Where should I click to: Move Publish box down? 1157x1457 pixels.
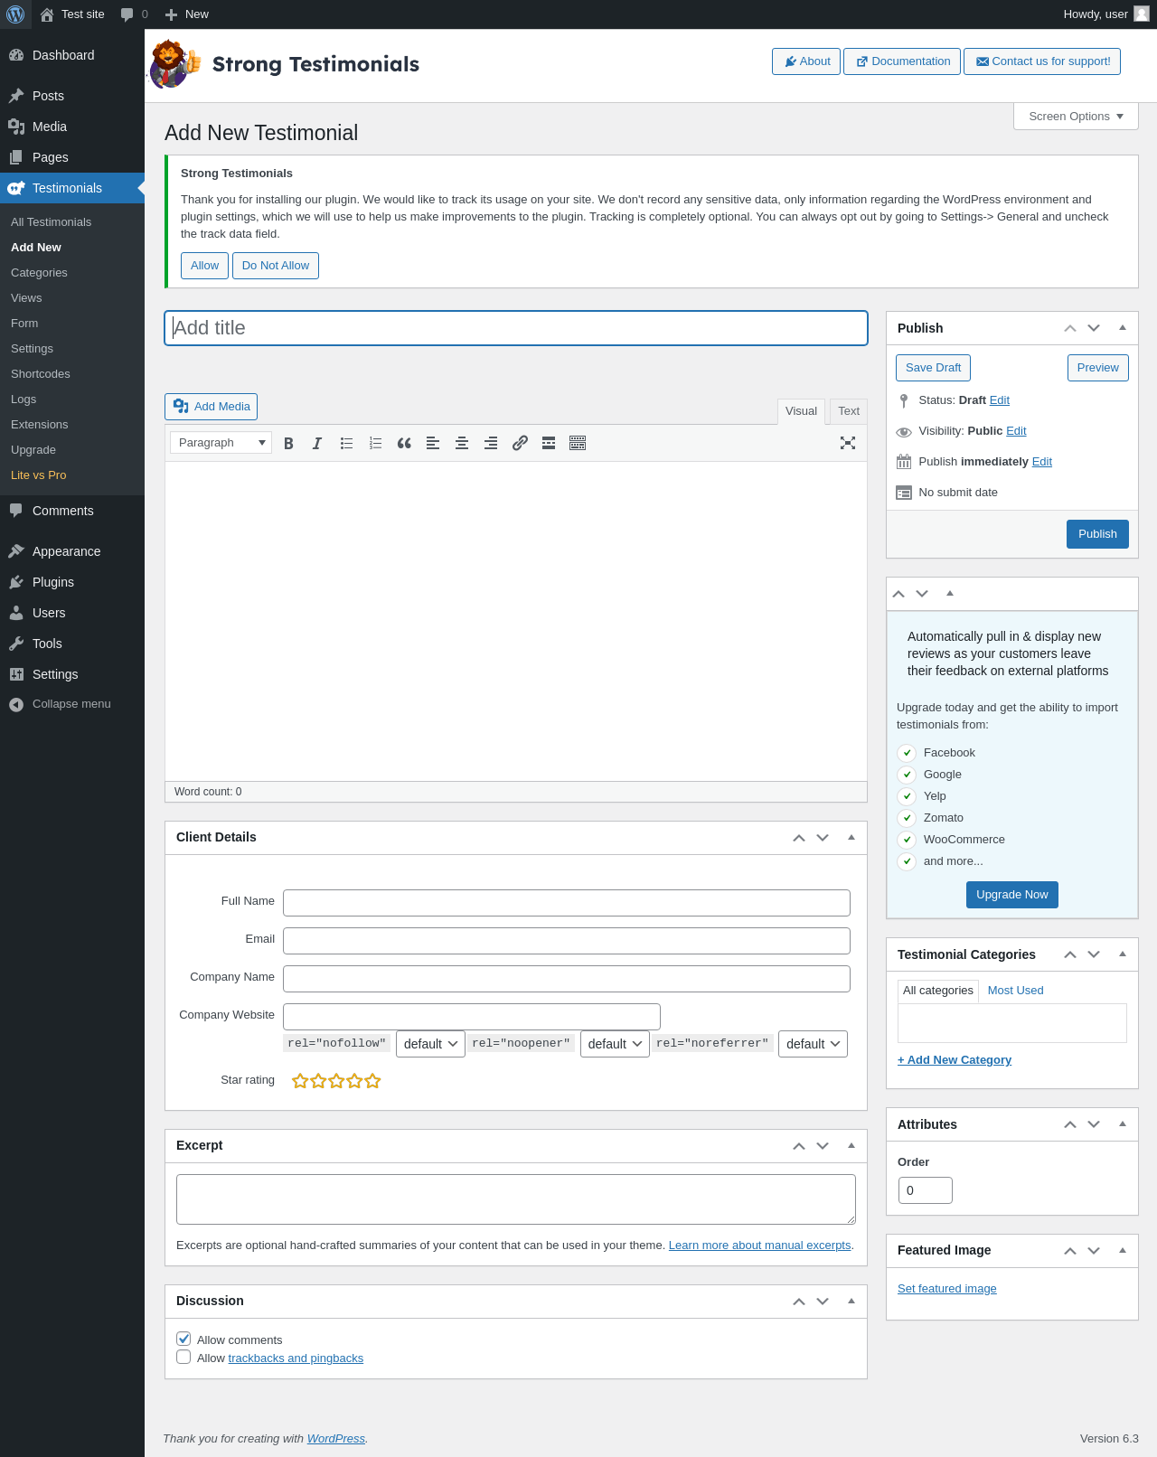(1094, 328)
